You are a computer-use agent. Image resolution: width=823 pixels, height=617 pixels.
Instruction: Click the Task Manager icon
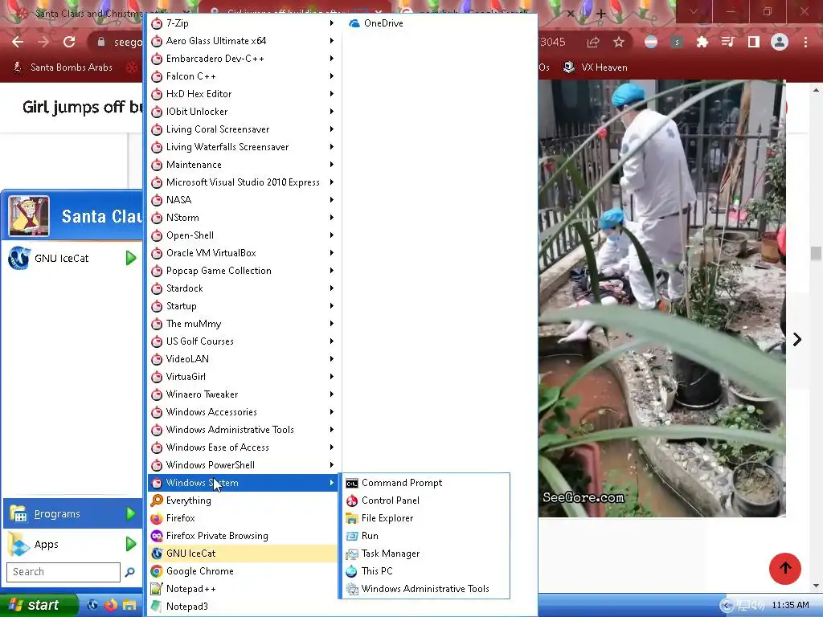pos(352,554)
